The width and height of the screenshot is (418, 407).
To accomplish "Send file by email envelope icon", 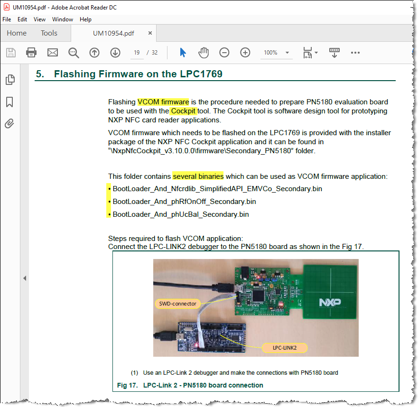I will (x=53, y=53).
